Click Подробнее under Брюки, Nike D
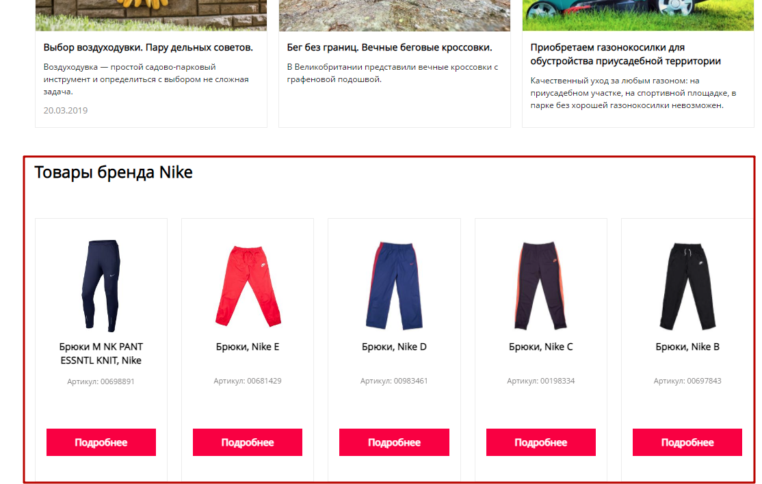762x484 pixels. click(x=394, y=442)
